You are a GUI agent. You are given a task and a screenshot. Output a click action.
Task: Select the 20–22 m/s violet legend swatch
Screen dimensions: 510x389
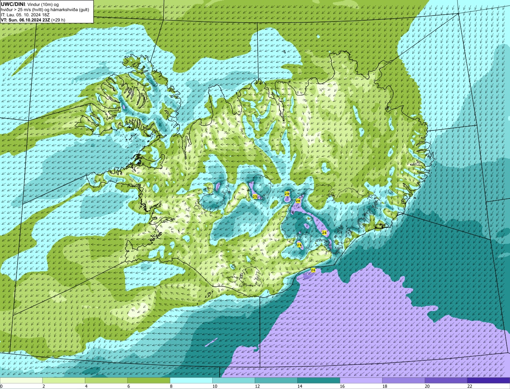446,380
